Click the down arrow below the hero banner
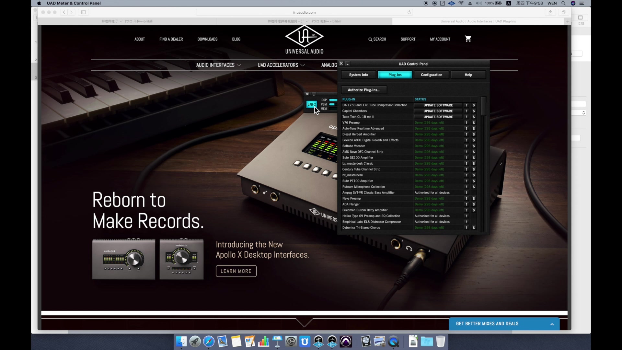This screenshot has width=622, height=350. [x=304, y=323]
